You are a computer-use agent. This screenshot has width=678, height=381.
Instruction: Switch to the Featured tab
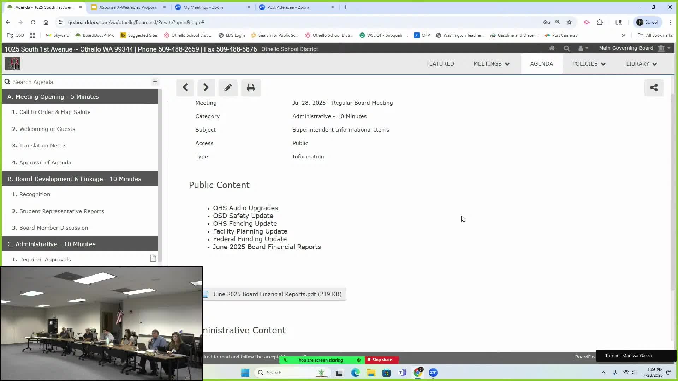pos(440,64)
